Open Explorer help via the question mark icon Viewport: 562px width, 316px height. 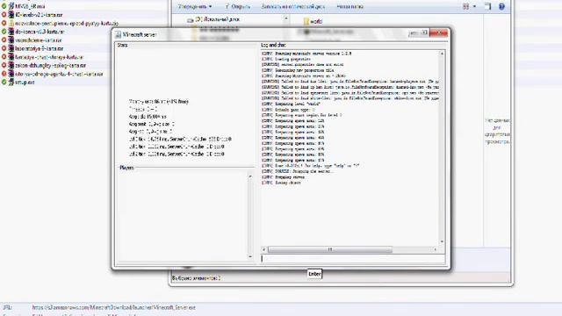point(501,6)
